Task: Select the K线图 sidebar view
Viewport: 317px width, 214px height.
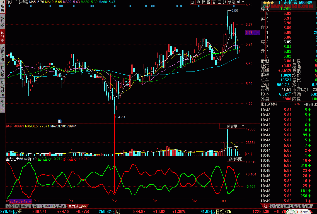Action: 3,37
